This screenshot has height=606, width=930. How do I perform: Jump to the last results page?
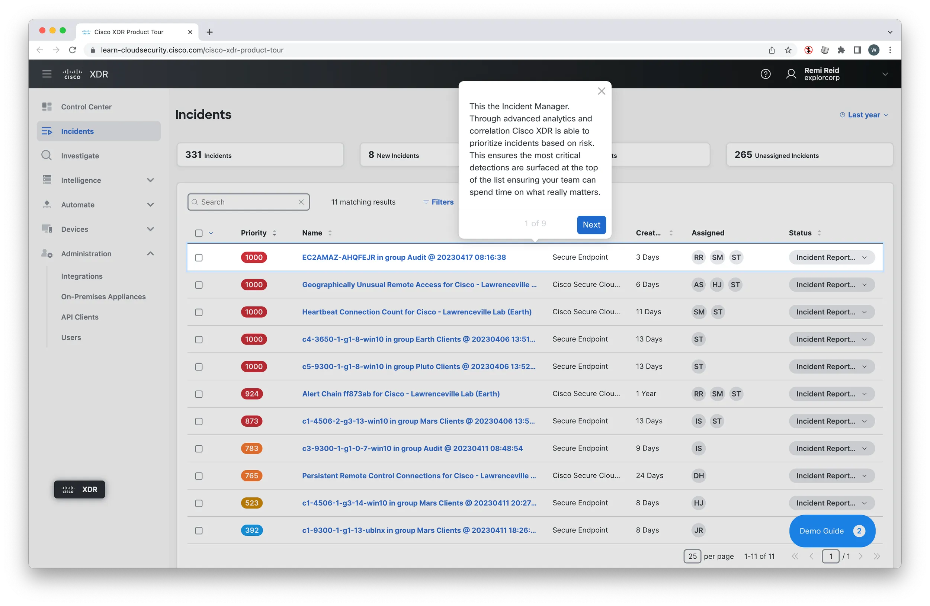tap(877, 557)
